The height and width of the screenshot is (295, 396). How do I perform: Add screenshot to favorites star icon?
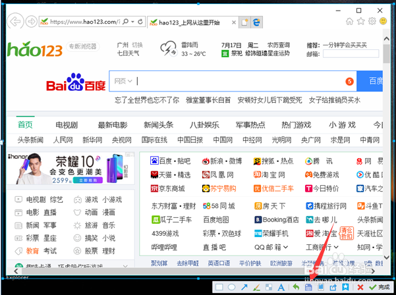point(345,287)
